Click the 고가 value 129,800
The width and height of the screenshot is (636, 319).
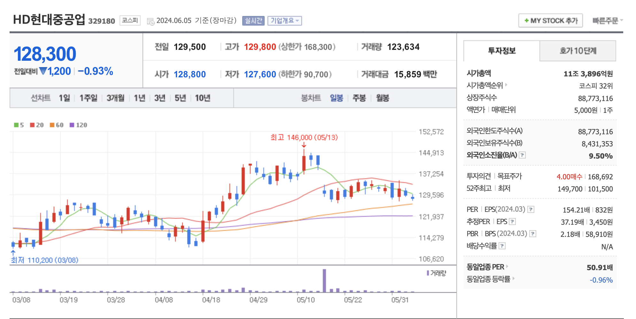pos(260,47)
